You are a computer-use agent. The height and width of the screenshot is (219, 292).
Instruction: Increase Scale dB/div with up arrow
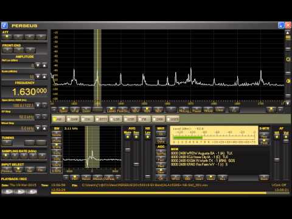[x=44, y=77]
